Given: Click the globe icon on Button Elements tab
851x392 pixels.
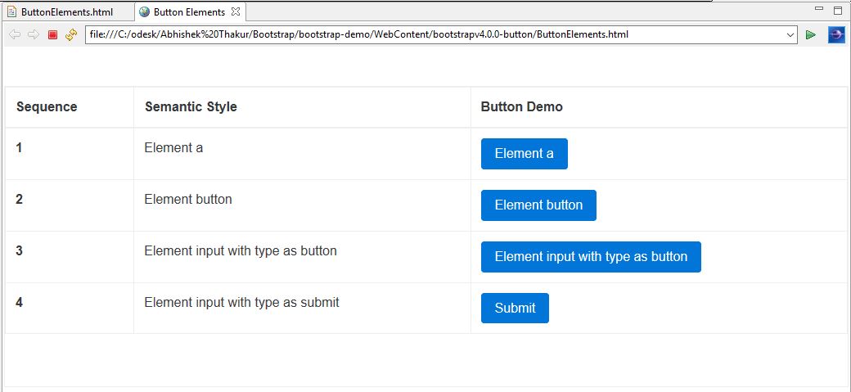Looking at the screenshot, I should pyautogui.click(x=144, y=12).
